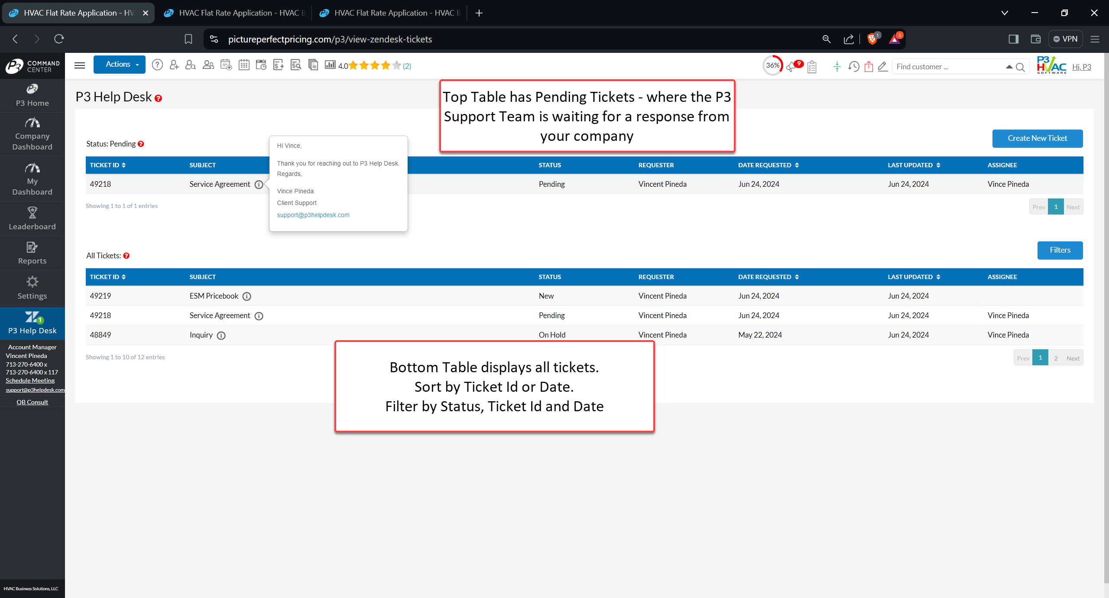Click Next in All Tickets pagination
Image resolution: width=1109 pixels, height=598 pixels.
(1073, 358)
